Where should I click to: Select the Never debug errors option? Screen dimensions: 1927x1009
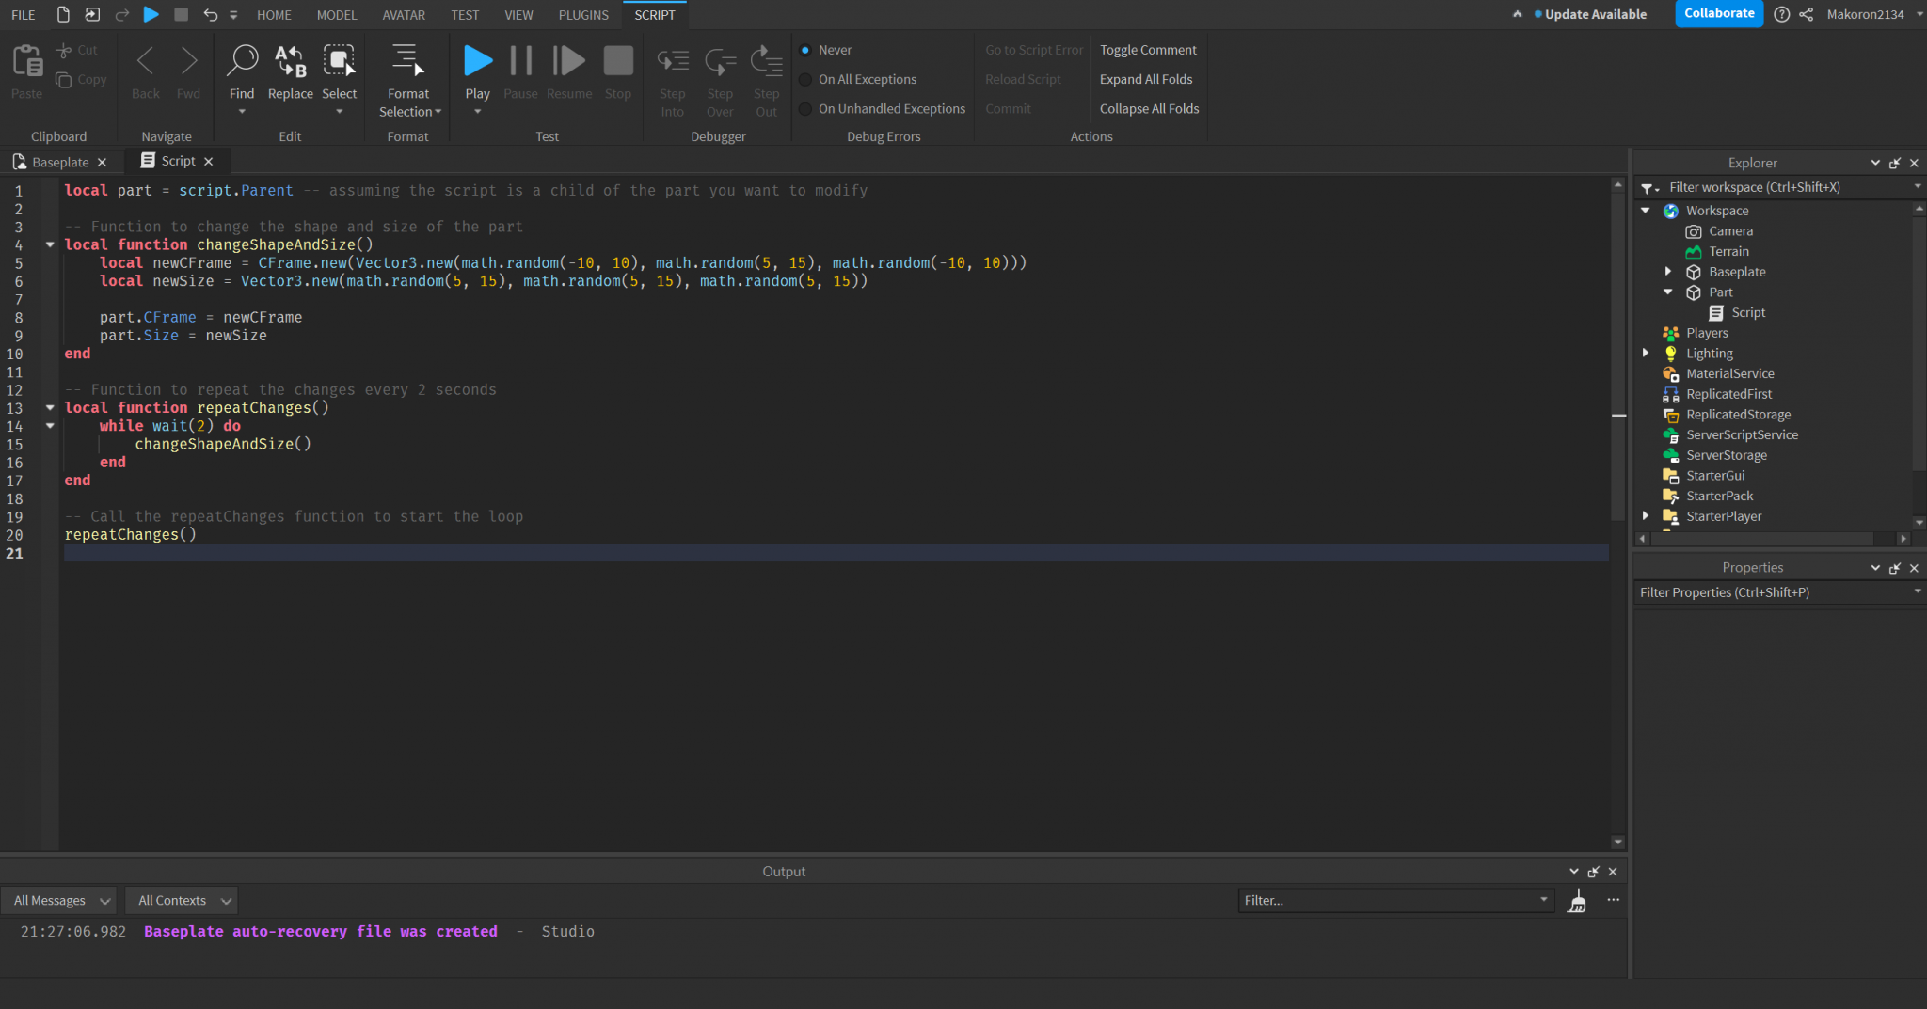[x=805, y=50]
